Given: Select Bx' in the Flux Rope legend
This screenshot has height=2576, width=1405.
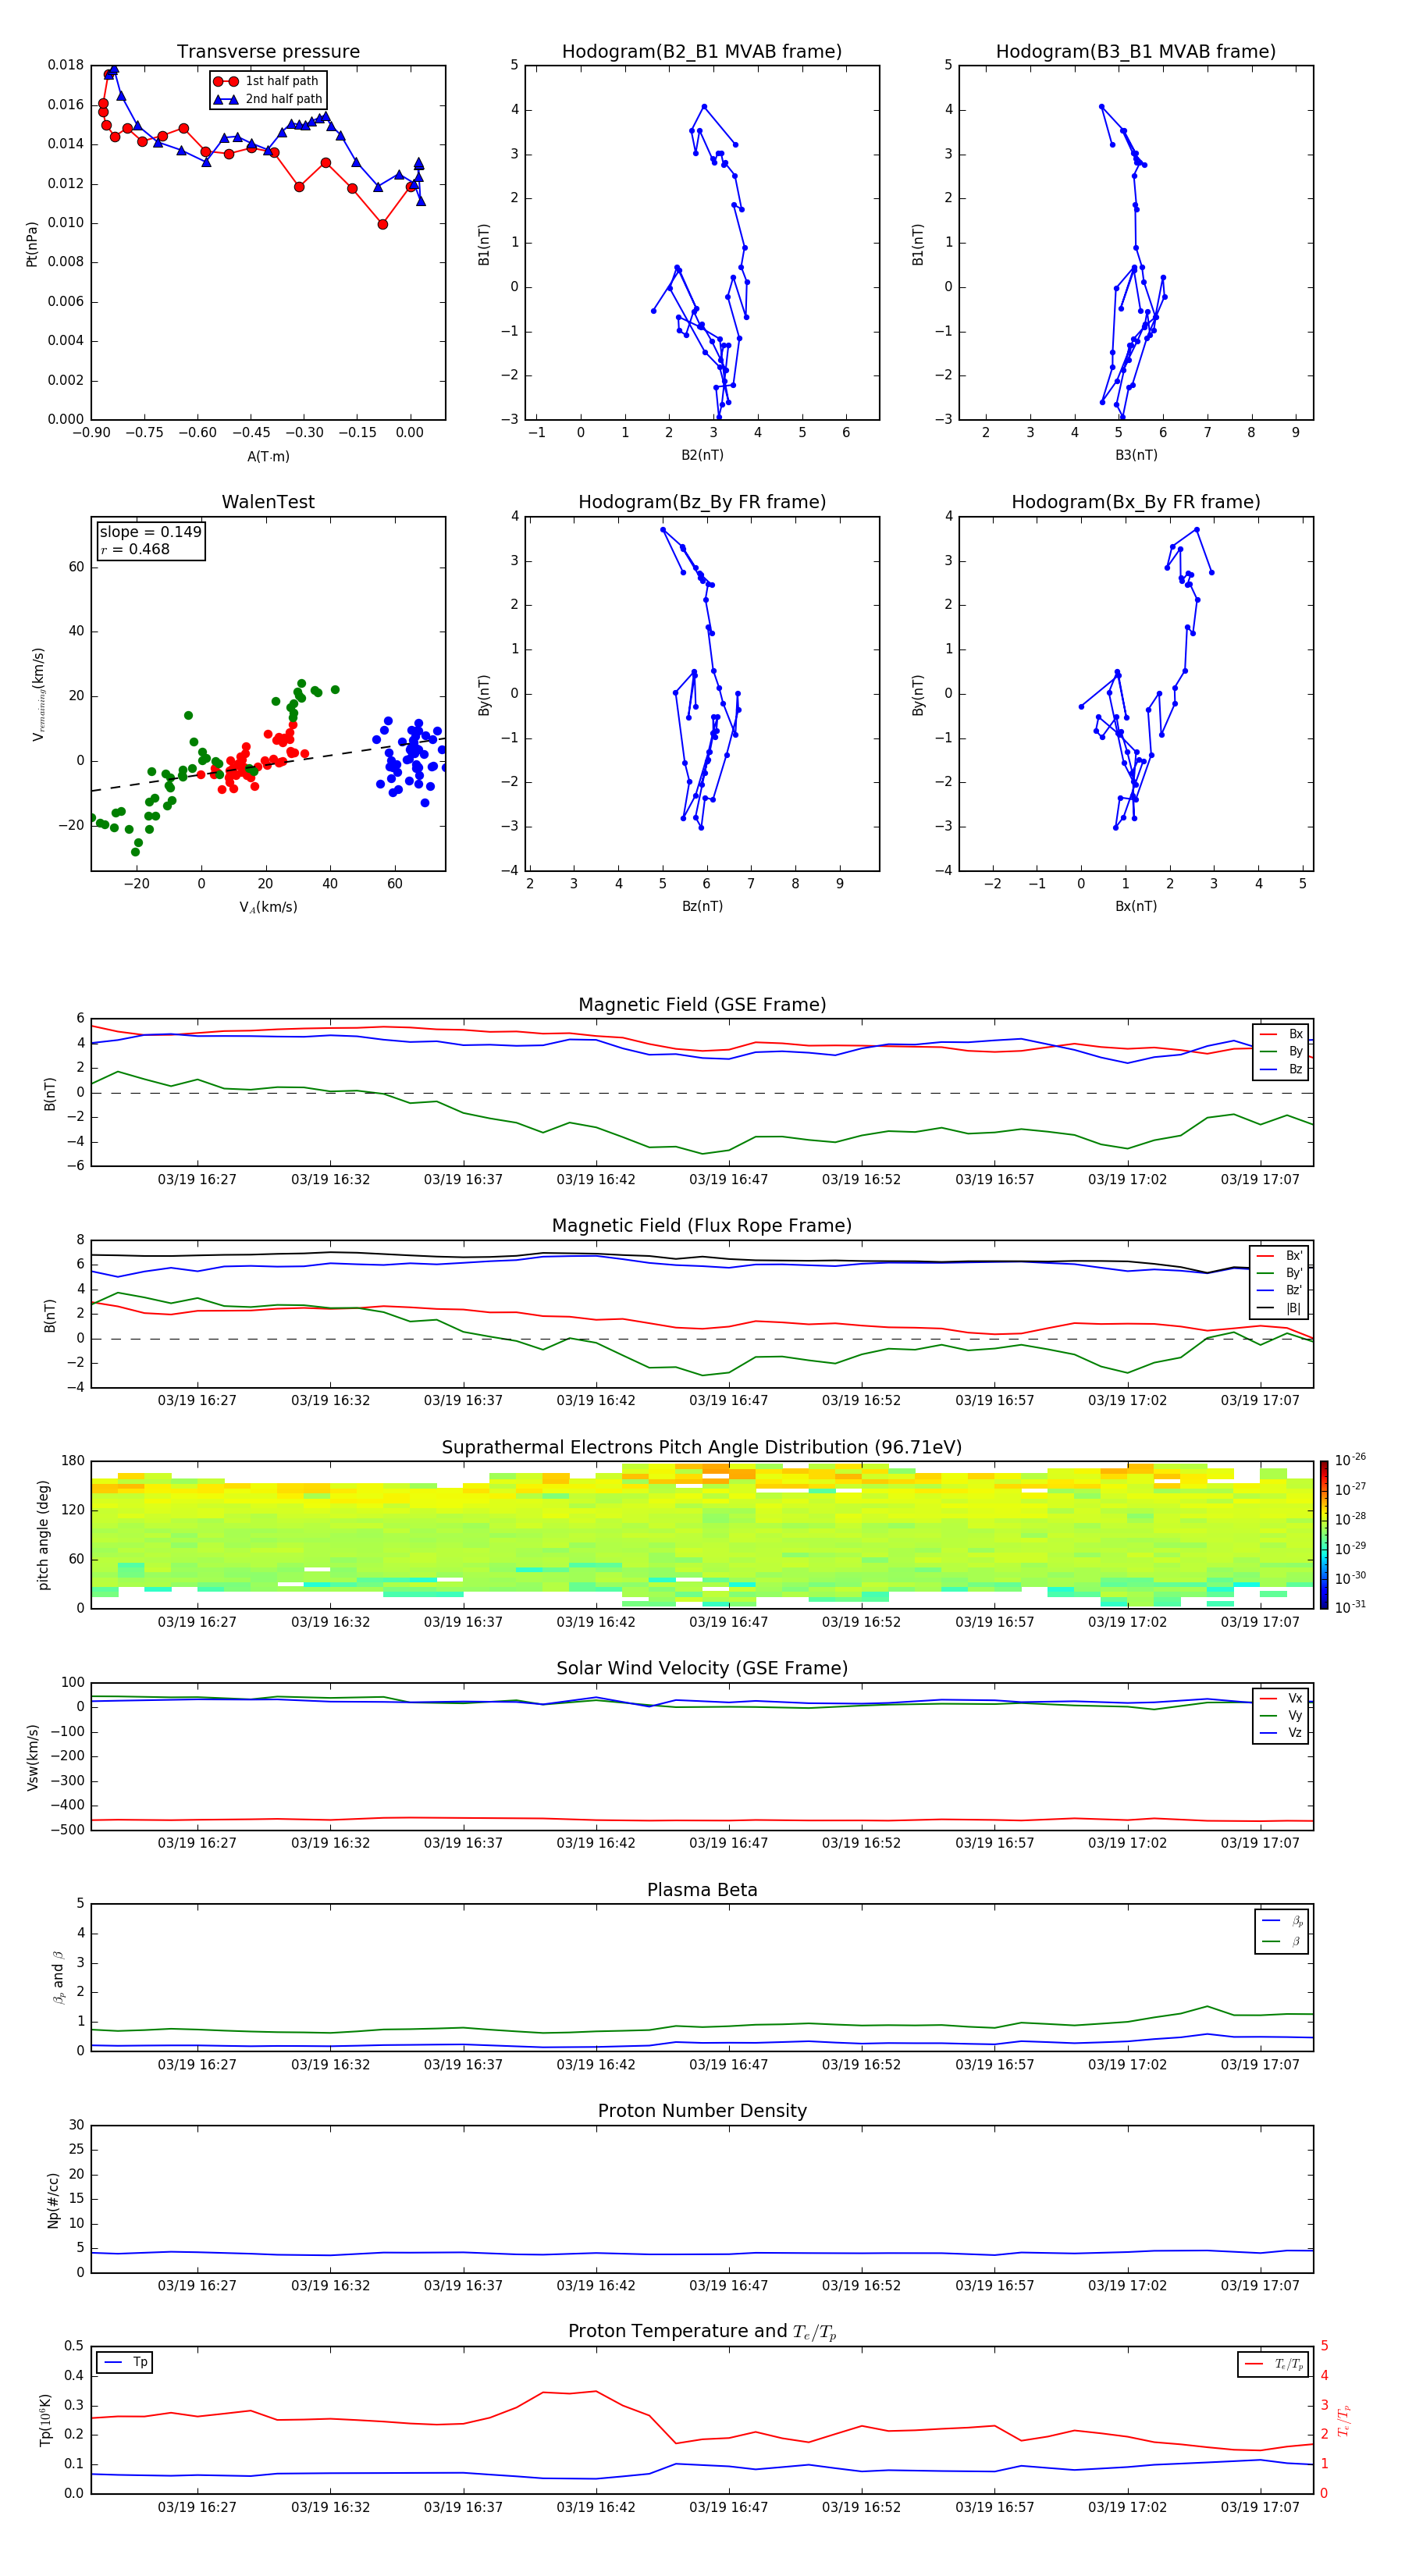Looking at the screenshot, I should 1280,1256.
